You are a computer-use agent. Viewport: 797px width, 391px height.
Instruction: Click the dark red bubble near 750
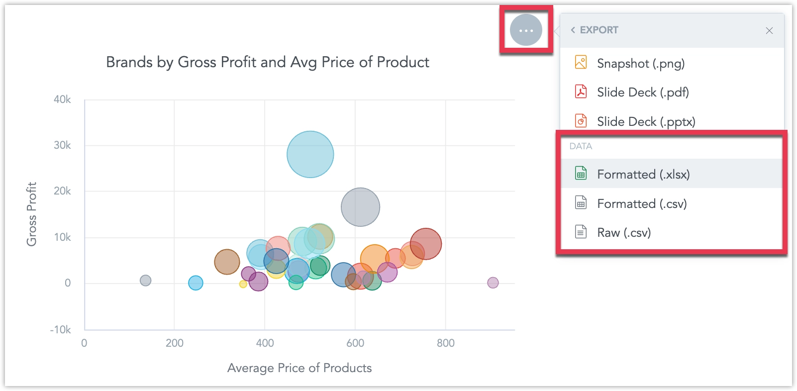tap(426, 243)
